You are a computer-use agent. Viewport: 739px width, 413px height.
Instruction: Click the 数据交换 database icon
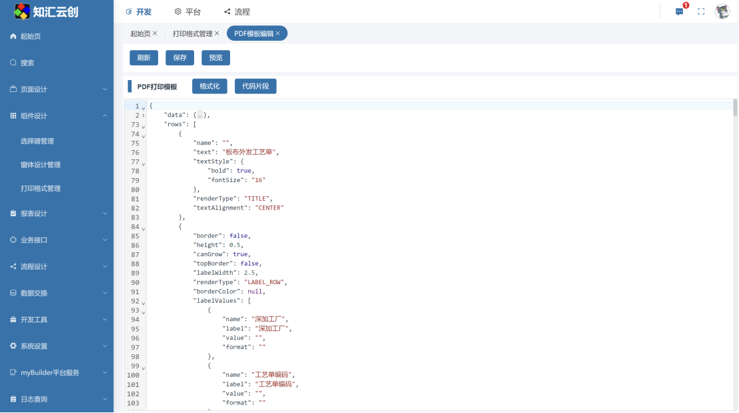pos(13,293)
